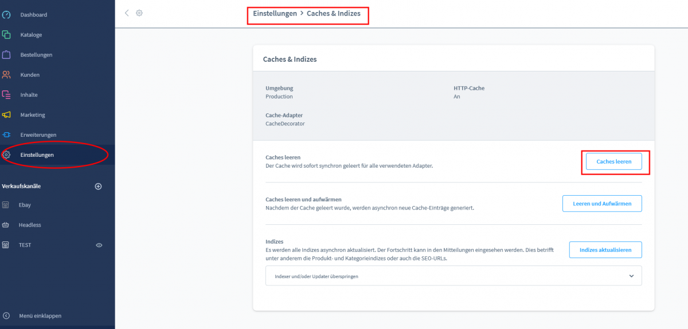The height and width of the screenshot is (329, 688).
Task: Open the TEST sales channel entry
Action: point(25,245)
